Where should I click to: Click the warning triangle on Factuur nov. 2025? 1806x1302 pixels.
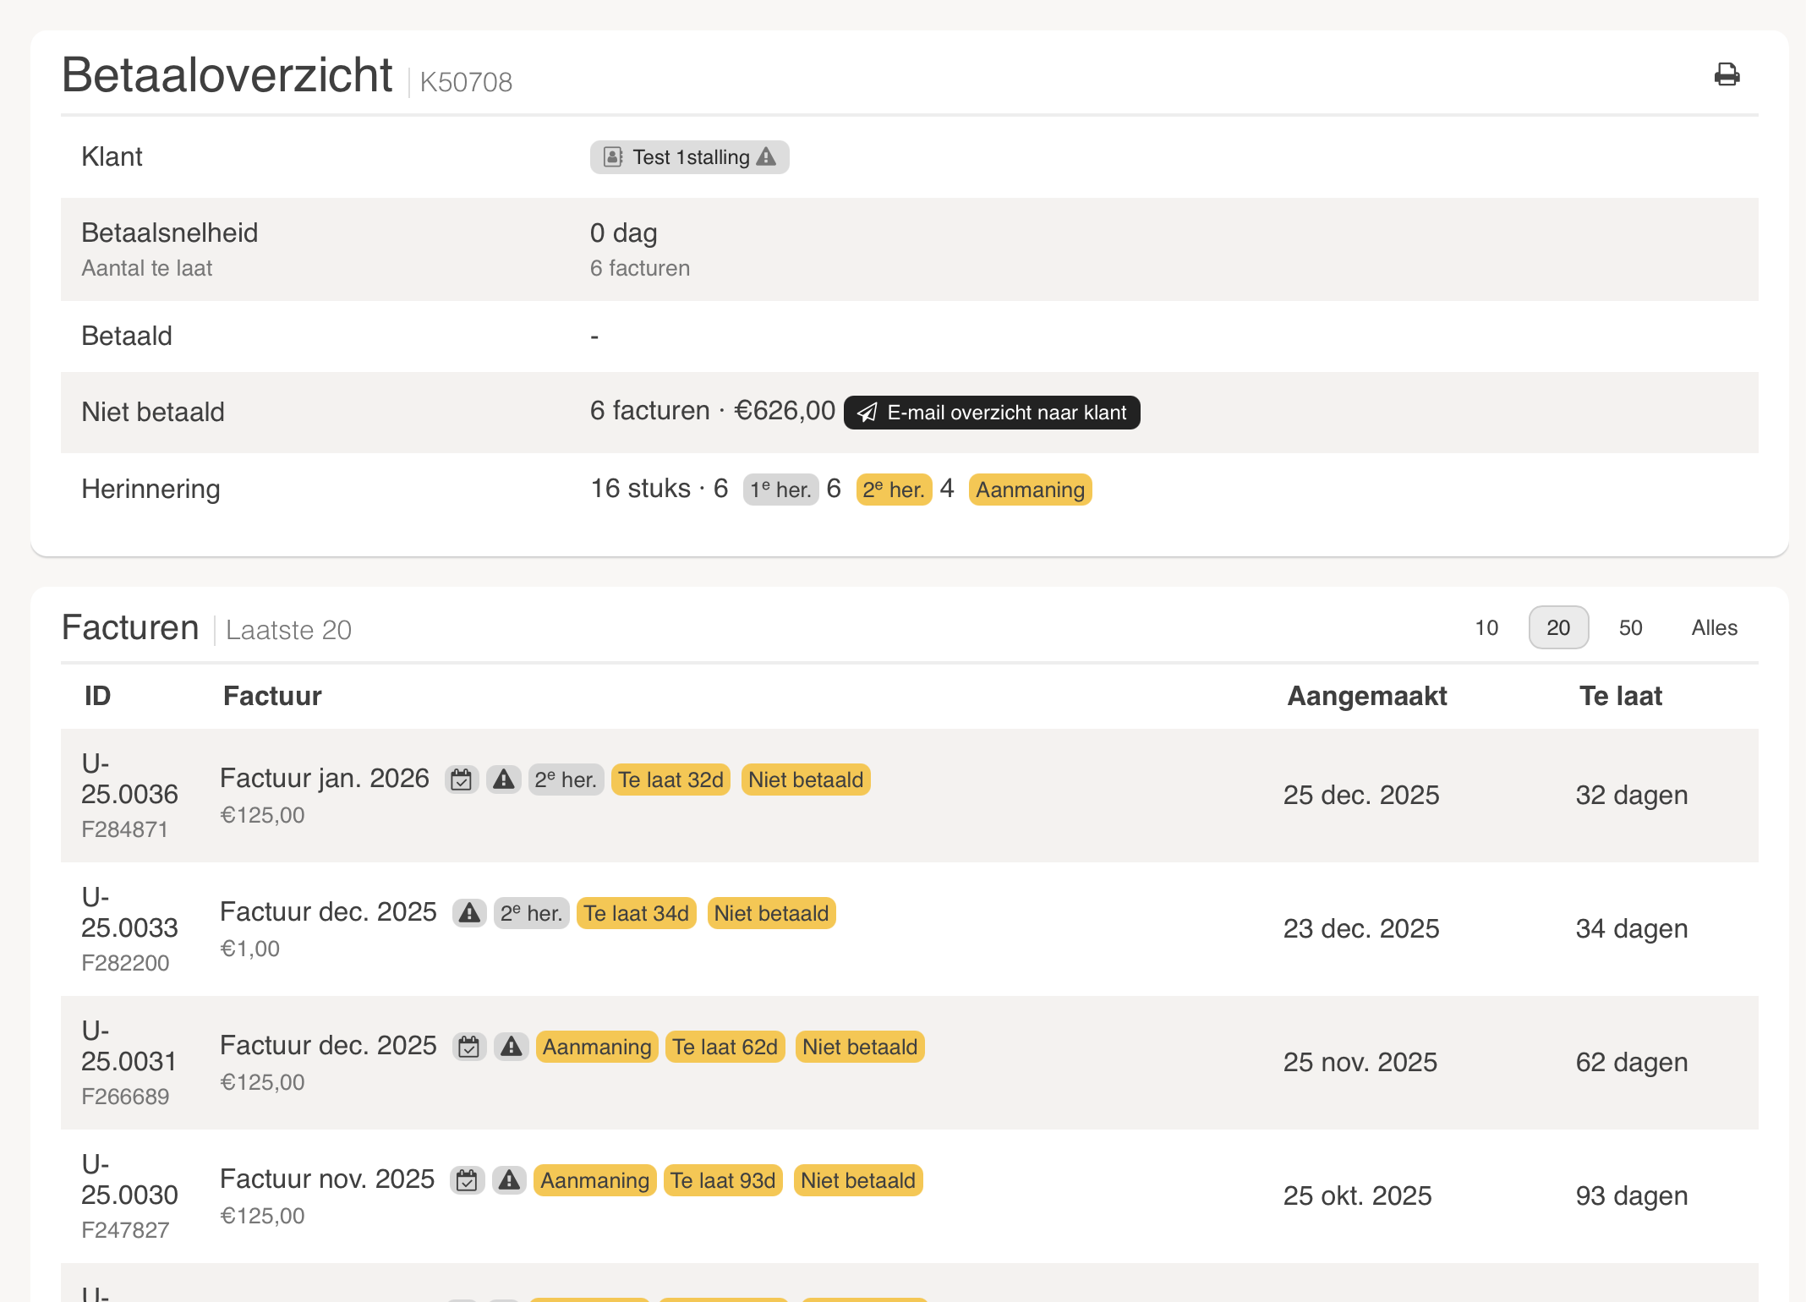click(x=509, y=1180)
